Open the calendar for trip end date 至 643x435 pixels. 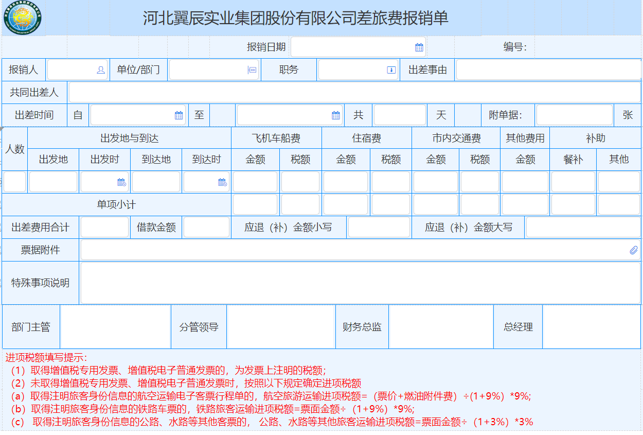[x=335, y=115]
